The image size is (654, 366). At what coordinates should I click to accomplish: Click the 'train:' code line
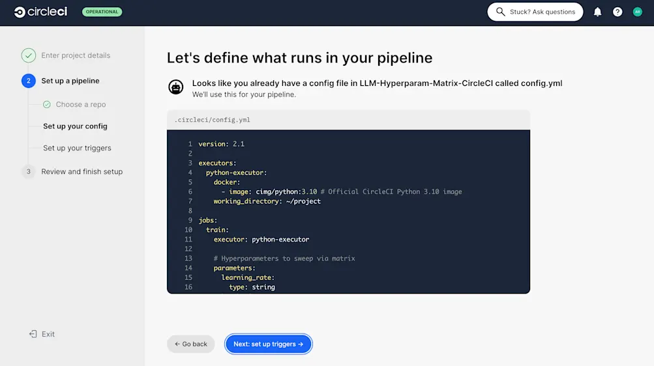(217, 230)
